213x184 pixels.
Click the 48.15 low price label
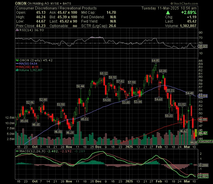(x=36, y=124)
